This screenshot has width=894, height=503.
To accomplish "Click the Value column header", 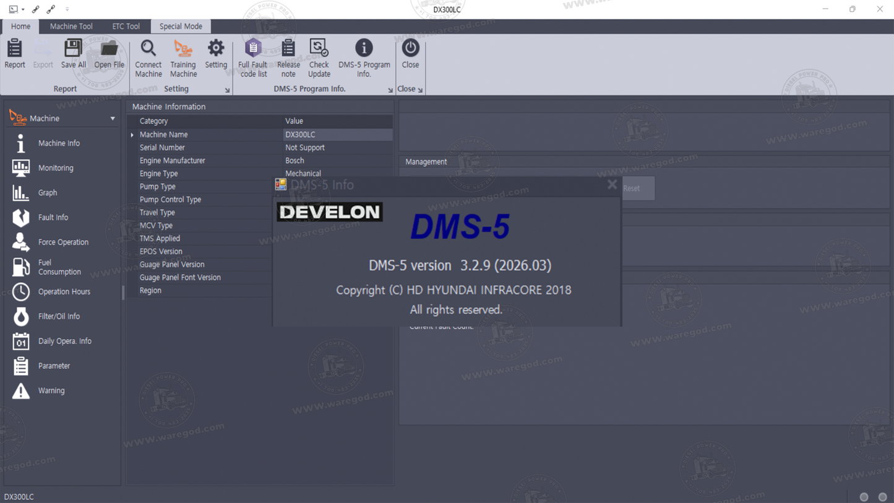I will click(337, 121).
